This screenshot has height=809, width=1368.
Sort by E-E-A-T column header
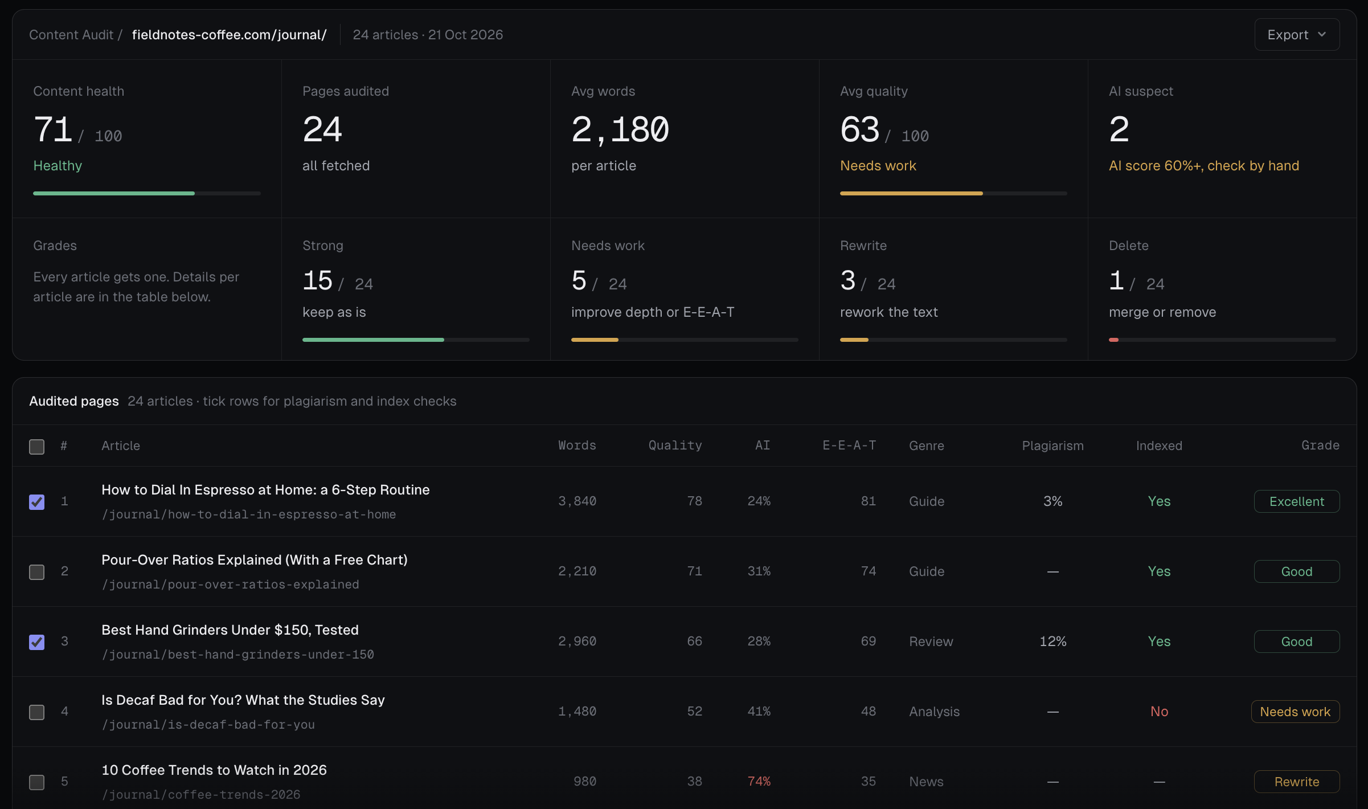pos(849,446)
